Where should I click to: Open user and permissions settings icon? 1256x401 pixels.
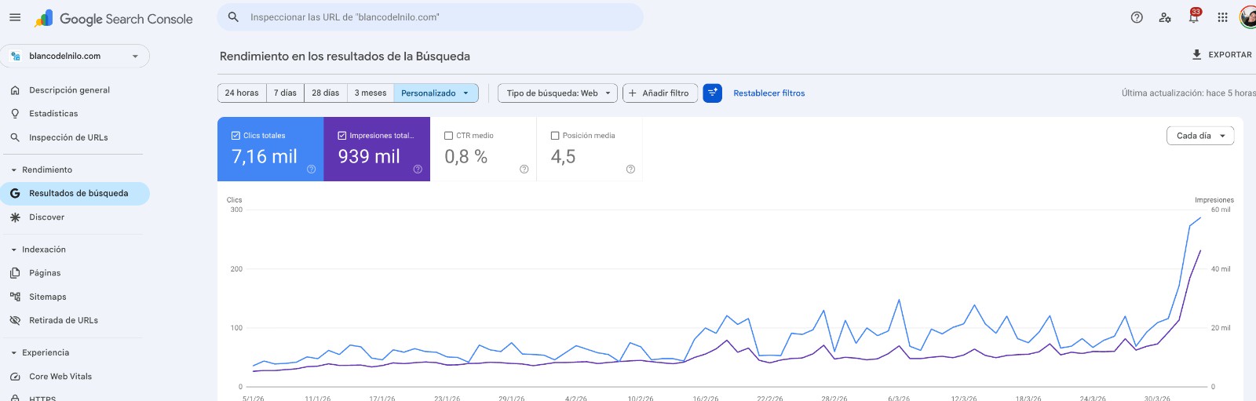(x=1165, y=17)
